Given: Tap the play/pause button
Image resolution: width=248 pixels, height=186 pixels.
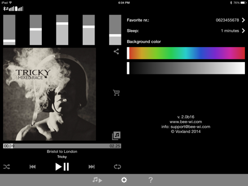Looking at the screenshot, I should (62, 167).
